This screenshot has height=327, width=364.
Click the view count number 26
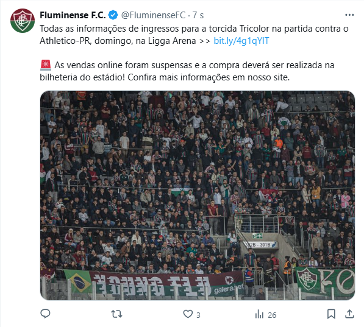click(x=272, y=315)
